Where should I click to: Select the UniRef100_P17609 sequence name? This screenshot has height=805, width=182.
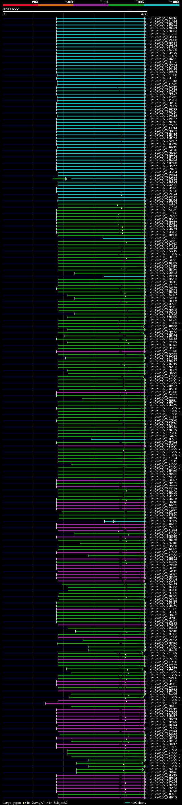click(x=163, y=314)
